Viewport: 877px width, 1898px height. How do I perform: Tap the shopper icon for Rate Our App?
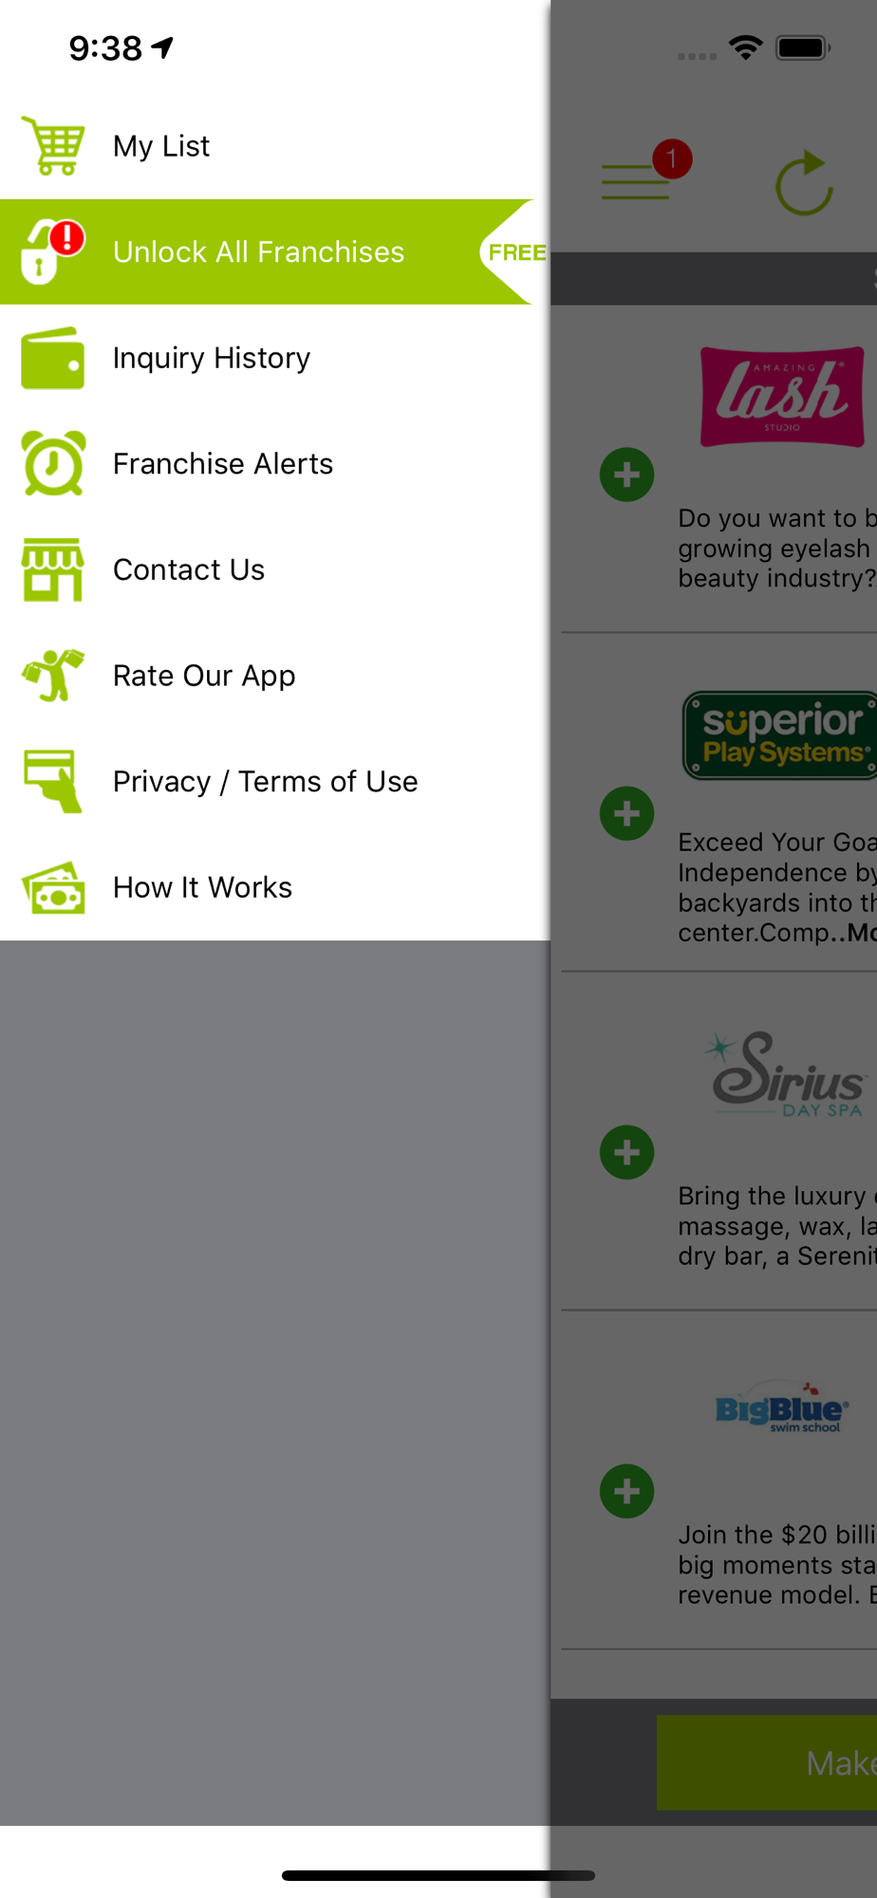coord(53,676)
